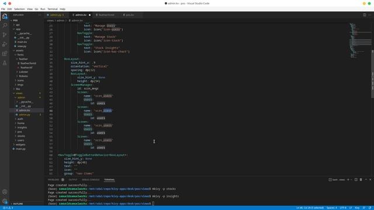Open notifications bell in status bar
The height and width of the screenshot is (210, 374).
[x=370, y=208]
